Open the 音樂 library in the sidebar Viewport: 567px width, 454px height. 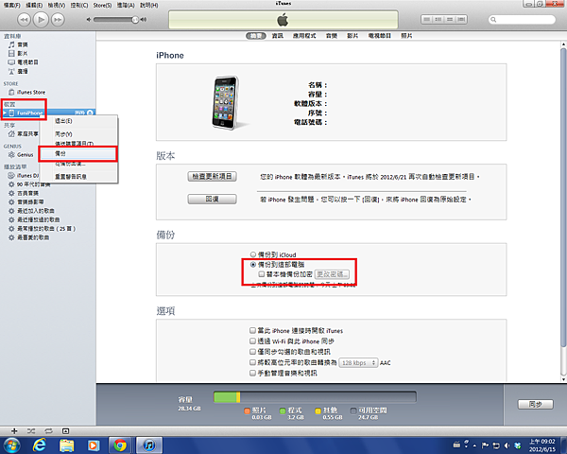click(23, 44)
